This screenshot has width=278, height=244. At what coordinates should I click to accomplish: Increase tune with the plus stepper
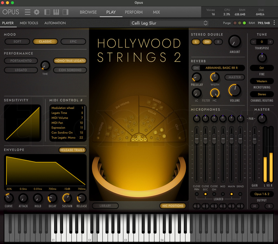tap(270, 42)
